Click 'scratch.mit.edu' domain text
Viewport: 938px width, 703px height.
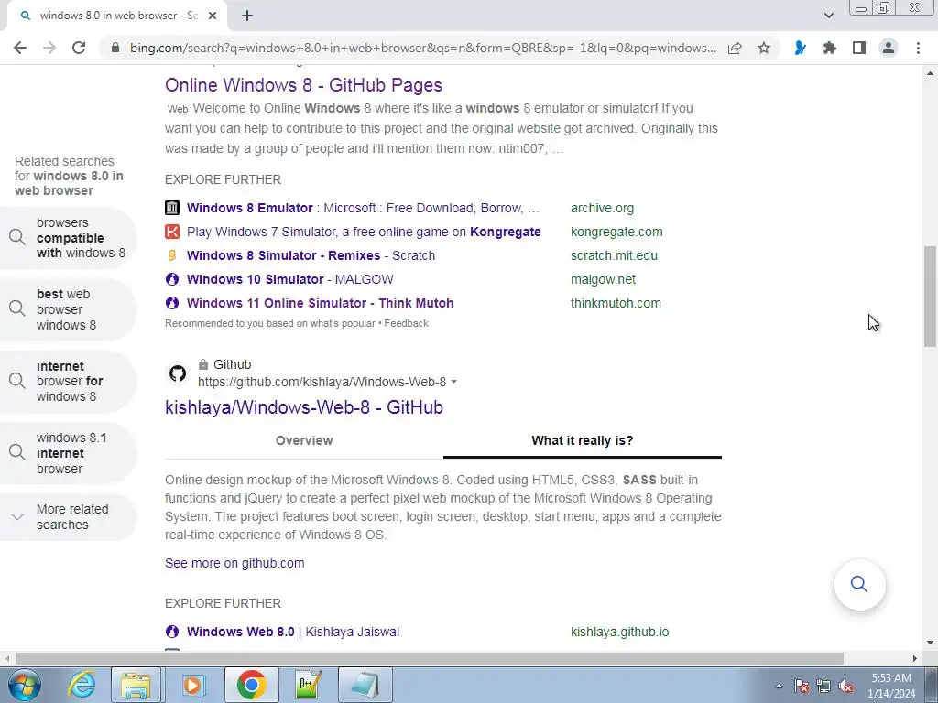614,256
